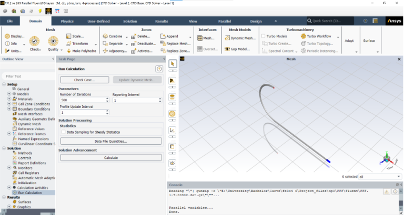
Task: Launch Turbo Workflow
Action: point(316,36)
